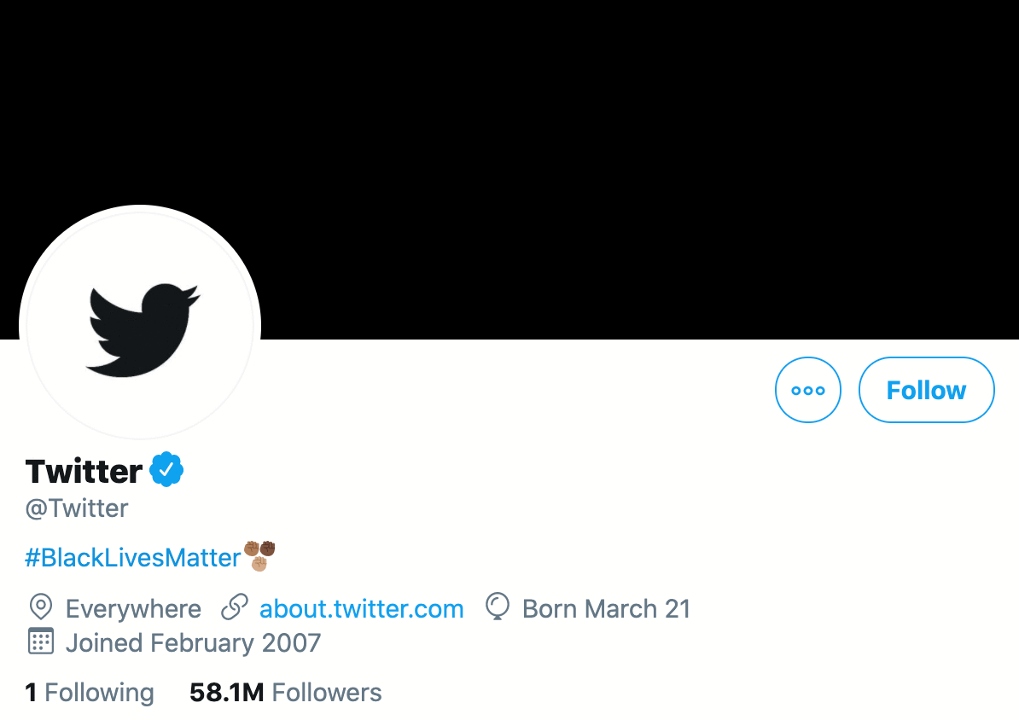Follow the Twitter account
The width and height of the screenshot is (1019, 720).
[x=926, y=390]
